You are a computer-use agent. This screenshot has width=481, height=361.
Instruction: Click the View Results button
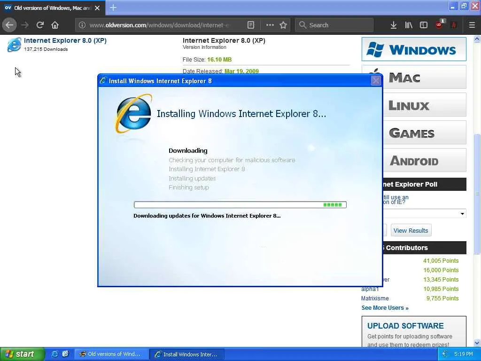411,230
